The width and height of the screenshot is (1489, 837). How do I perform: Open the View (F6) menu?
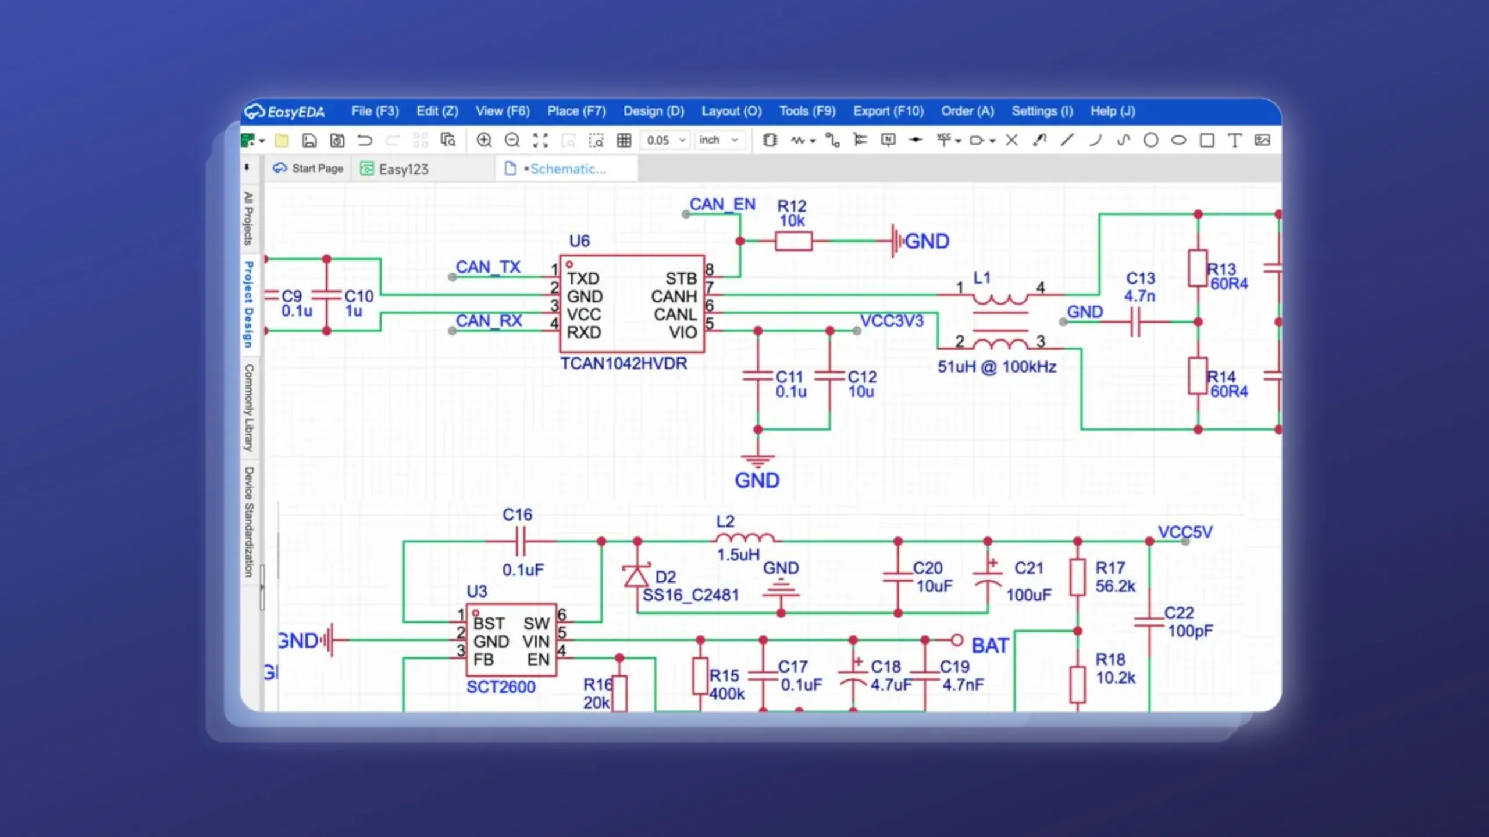pos(503,111)
